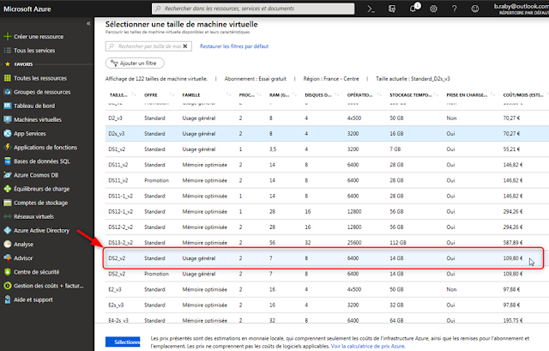The height and width of the screenshot is (351, 549).
Task: Click the Applications de fonctions lightning icon
Action: click(8, 147)
